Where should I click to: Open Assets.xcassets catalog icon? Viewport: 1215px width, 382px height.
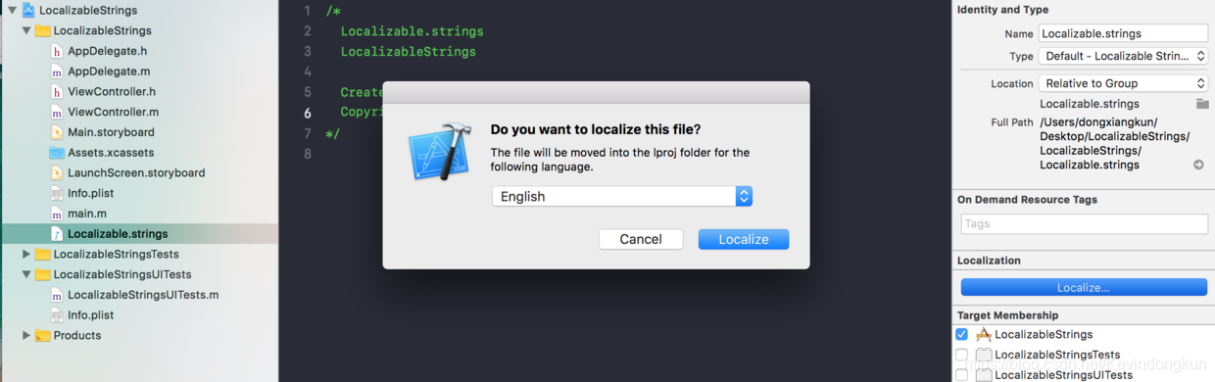pyautogui.click(x=57, y=153)
